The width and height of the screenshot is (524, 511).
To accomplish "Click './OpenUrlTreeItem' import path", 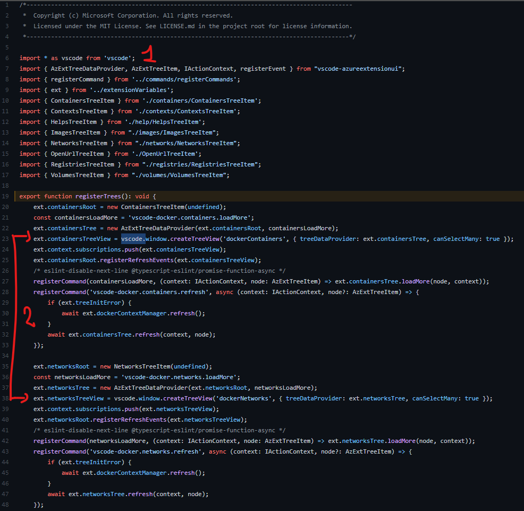I will tap(166, 154).
